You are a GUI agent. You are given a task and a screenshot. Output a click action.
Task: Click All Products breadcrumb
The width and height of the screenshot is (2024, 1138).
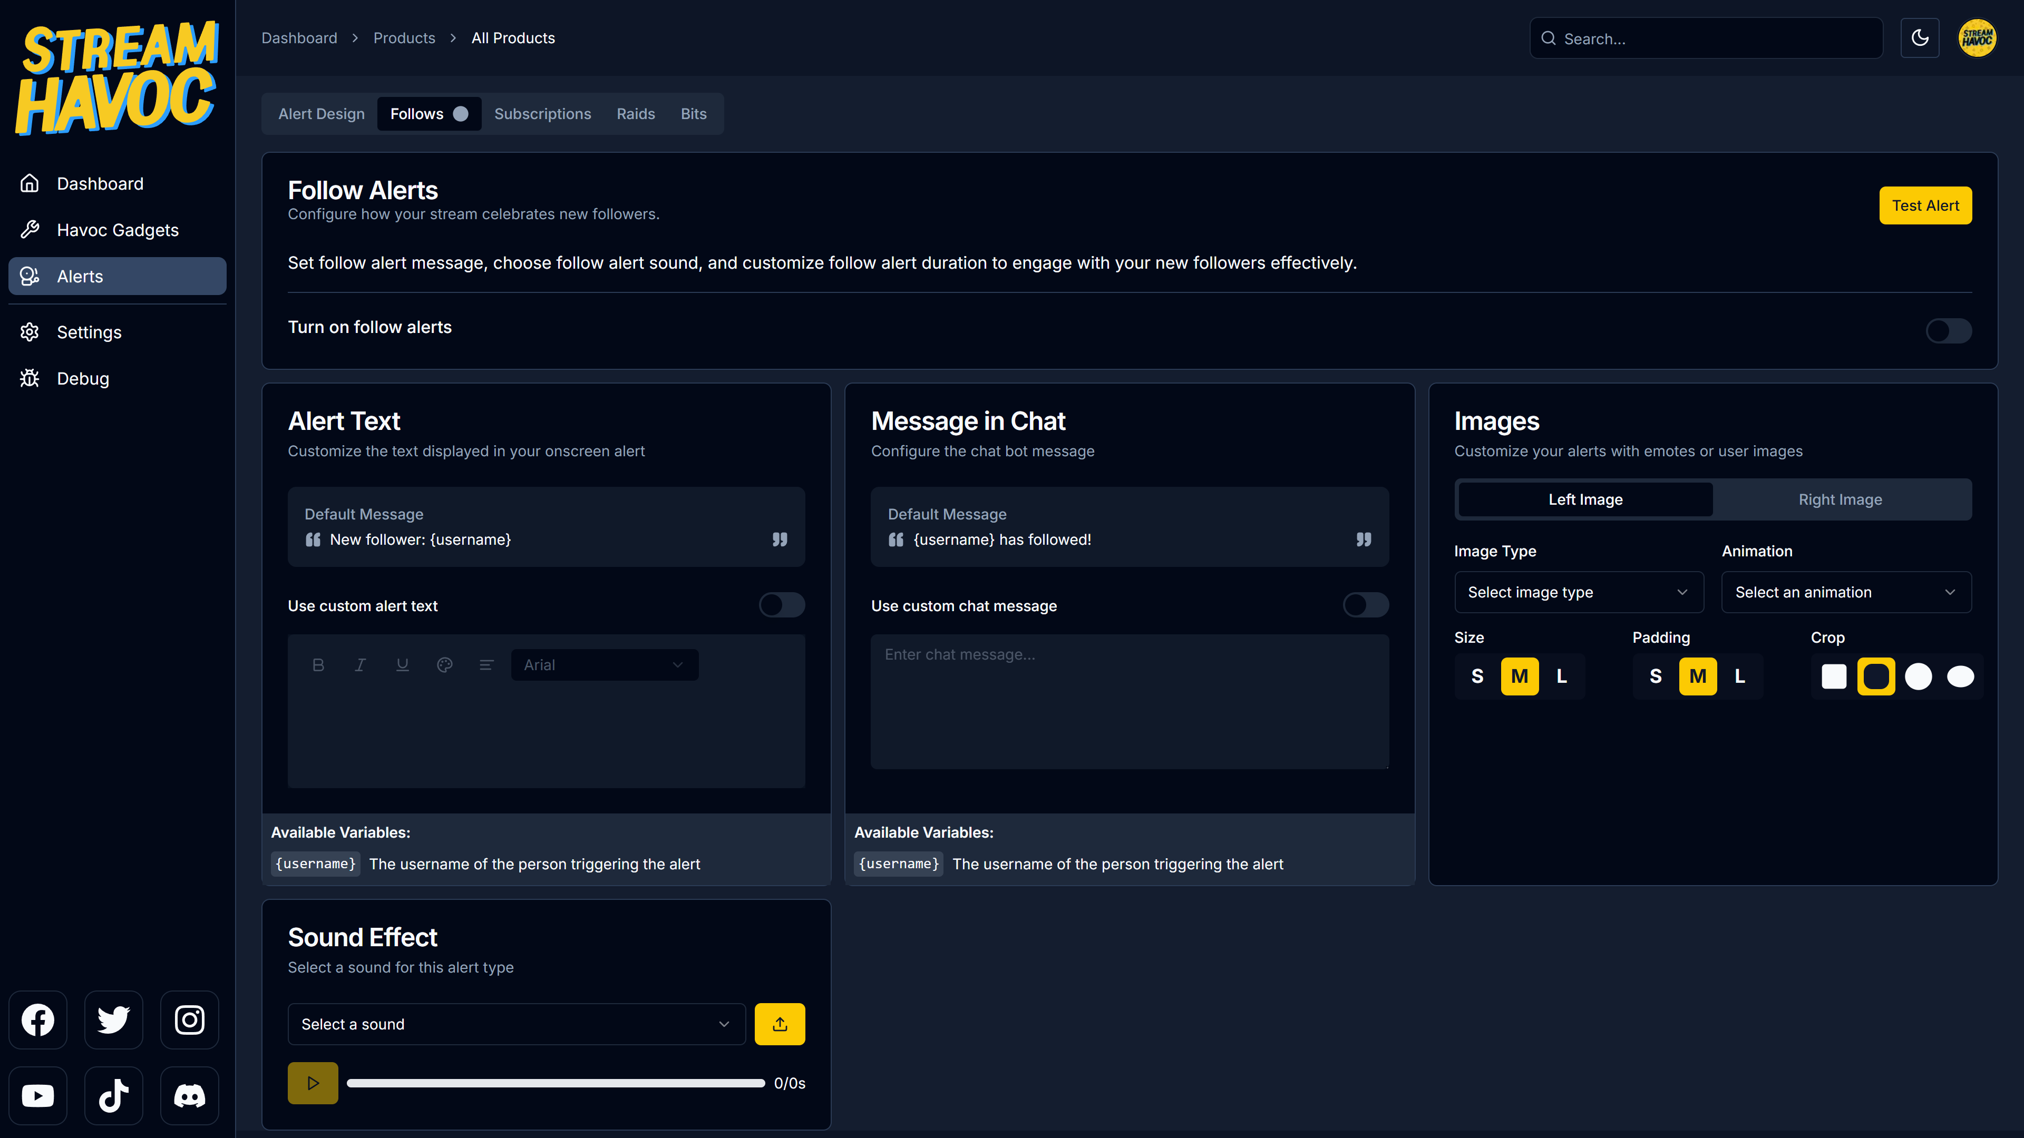coord(513,38)
